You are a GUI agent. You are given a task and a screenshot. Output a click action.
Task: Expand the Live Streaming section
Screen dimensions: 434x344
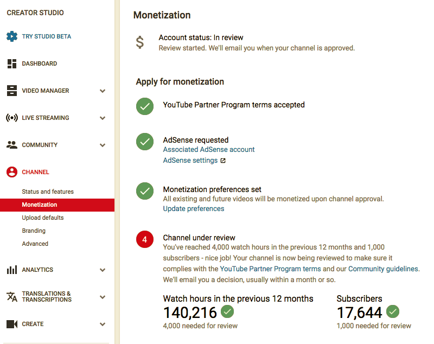coord(103,118)
